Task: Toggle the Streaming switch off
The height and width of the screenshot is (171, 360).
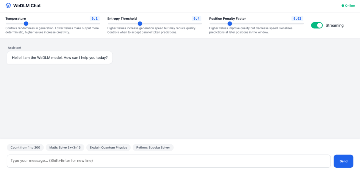Action: tap(317, 25)
